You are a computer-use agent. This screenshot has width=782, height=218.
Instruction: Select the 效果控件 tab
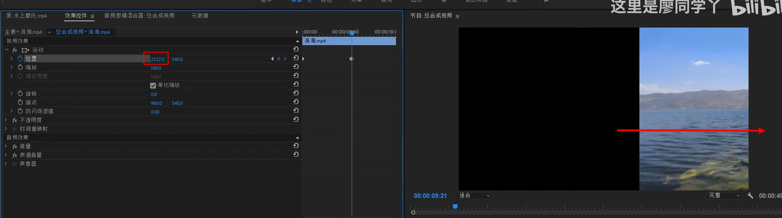coord(76,16)
